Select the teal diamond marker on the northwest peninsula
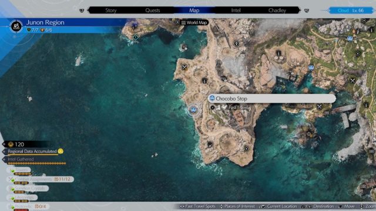 pyautogui.click(x=135, y=38)
